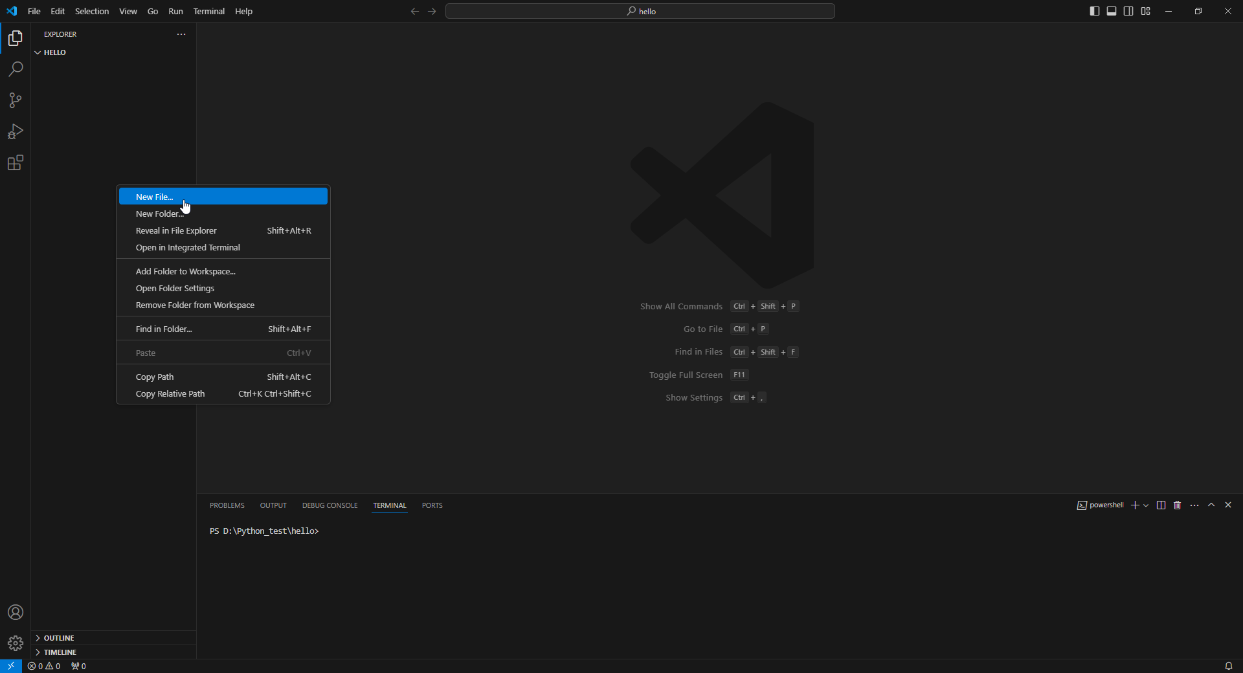Select Find in Folder... entry
1243x673 pixels.
tap(223, 329)
